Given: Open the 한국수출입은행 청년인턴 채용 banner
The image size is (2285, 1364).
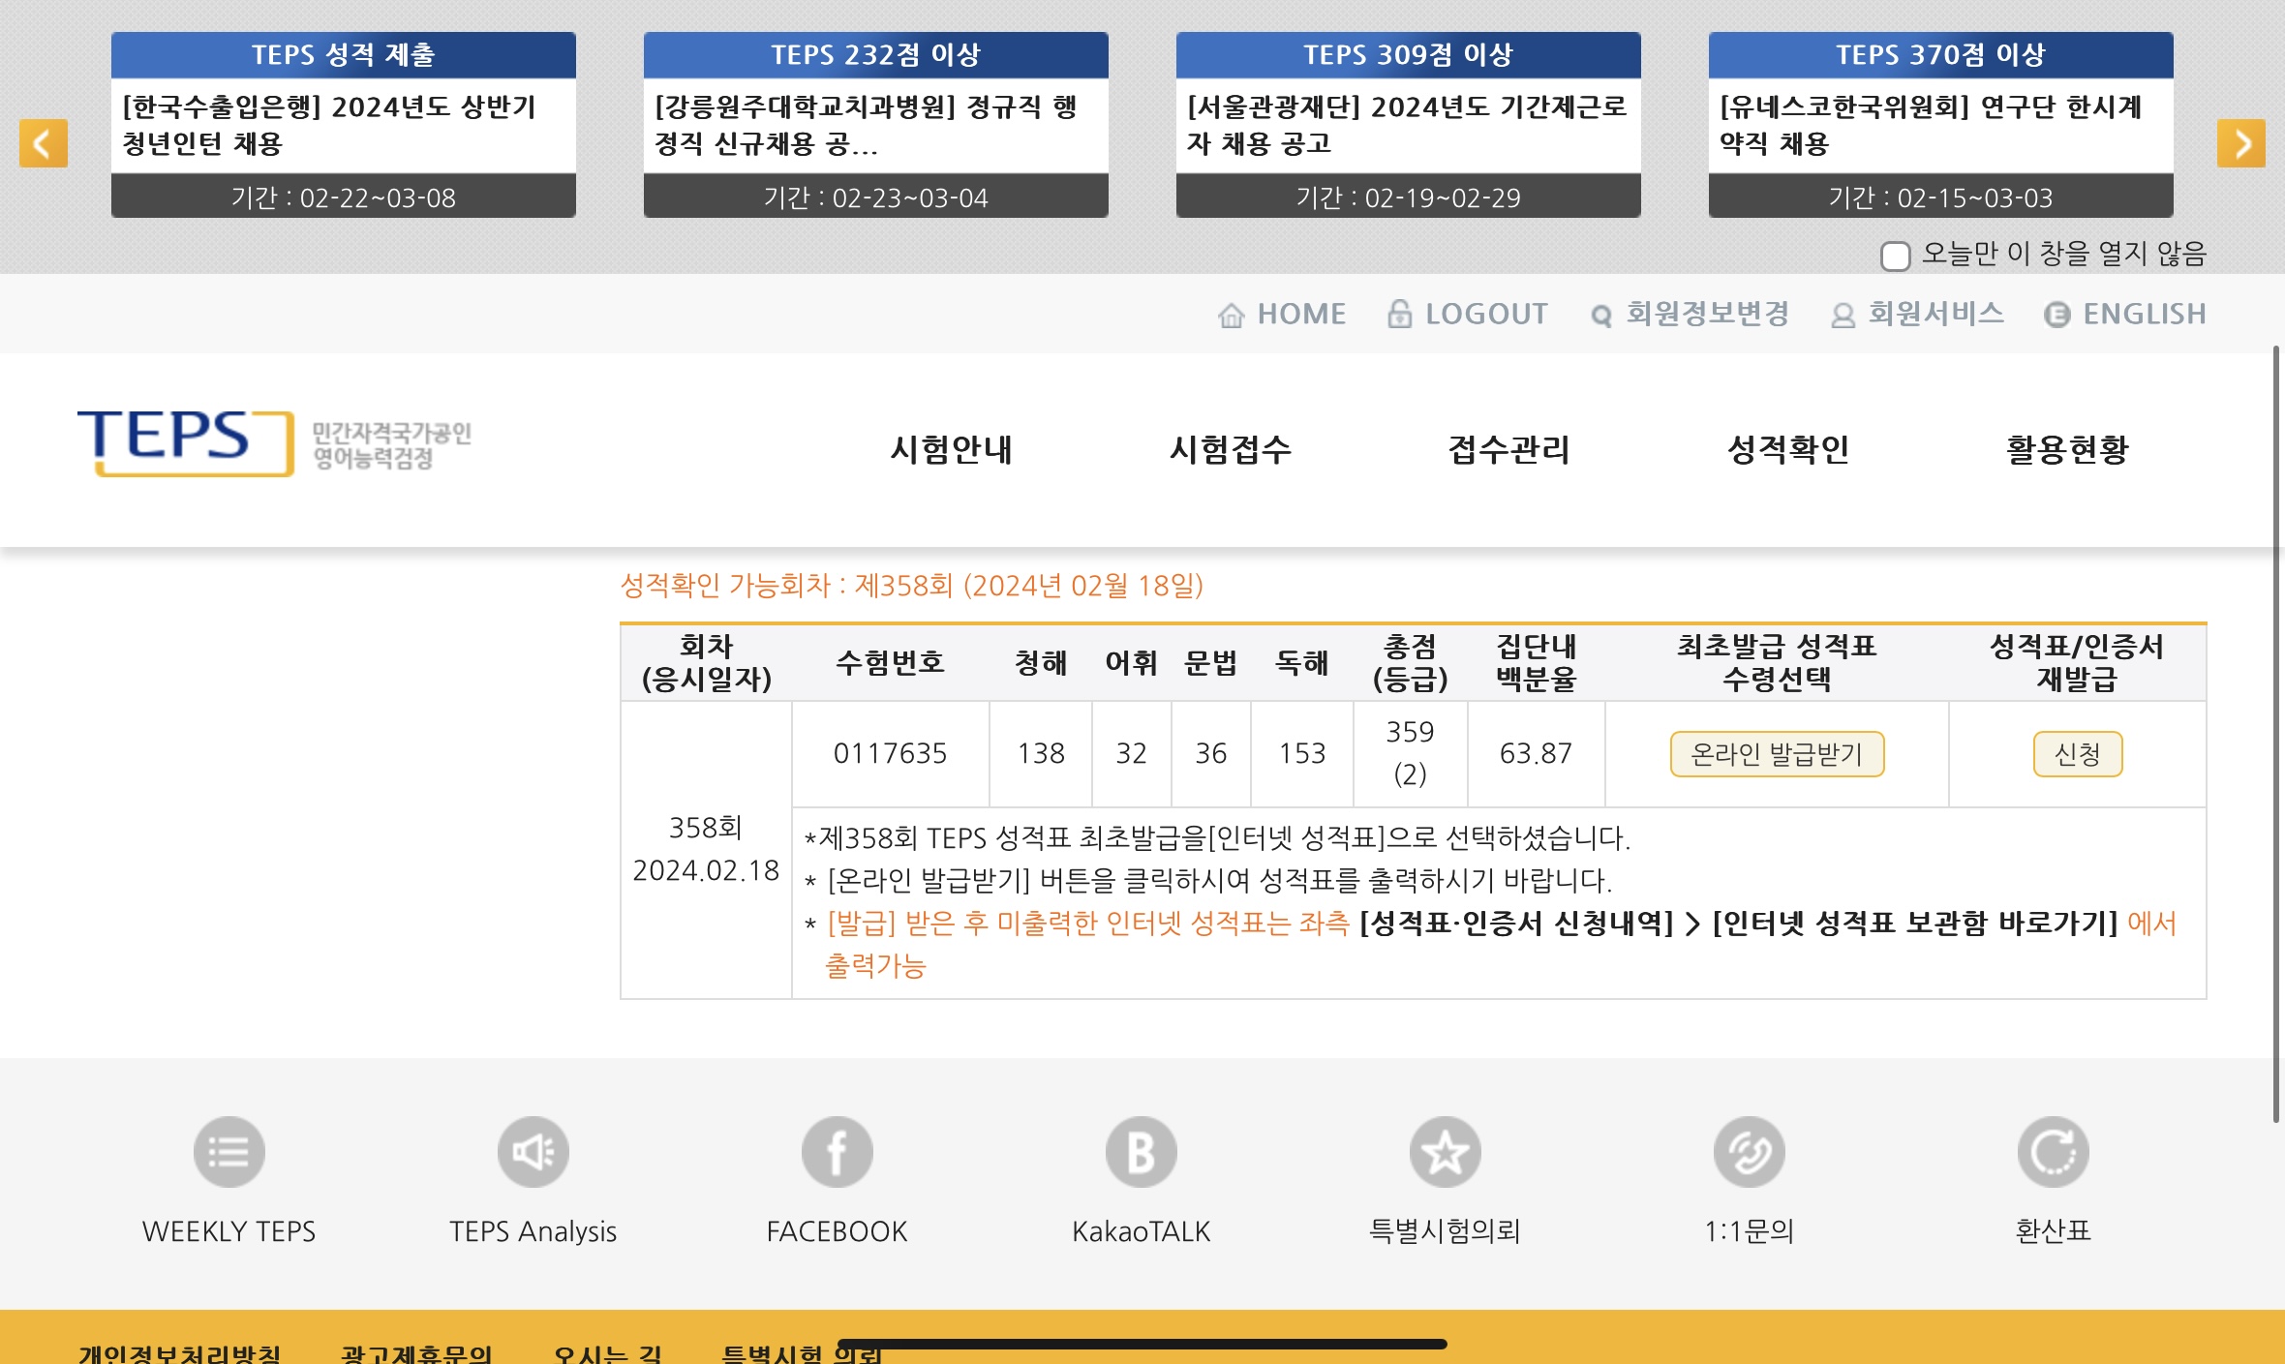Looking at the screenshot, I should pos(343,125).
